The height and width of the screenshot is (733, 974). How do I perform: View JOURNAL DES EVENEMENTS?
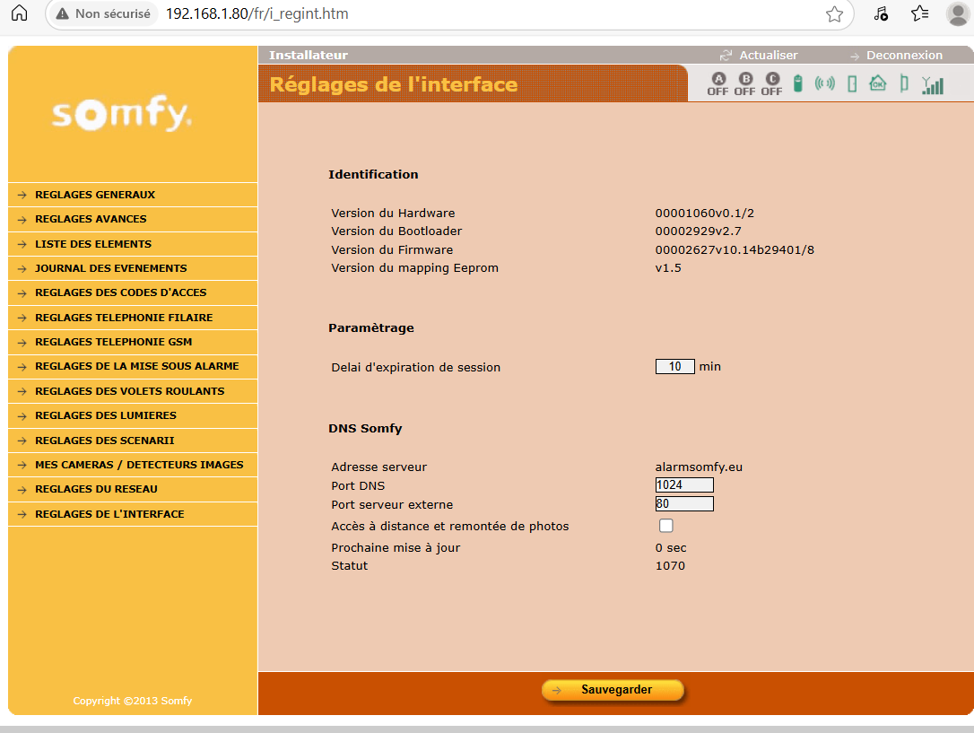pyautogui.click(x=133, y=268)
